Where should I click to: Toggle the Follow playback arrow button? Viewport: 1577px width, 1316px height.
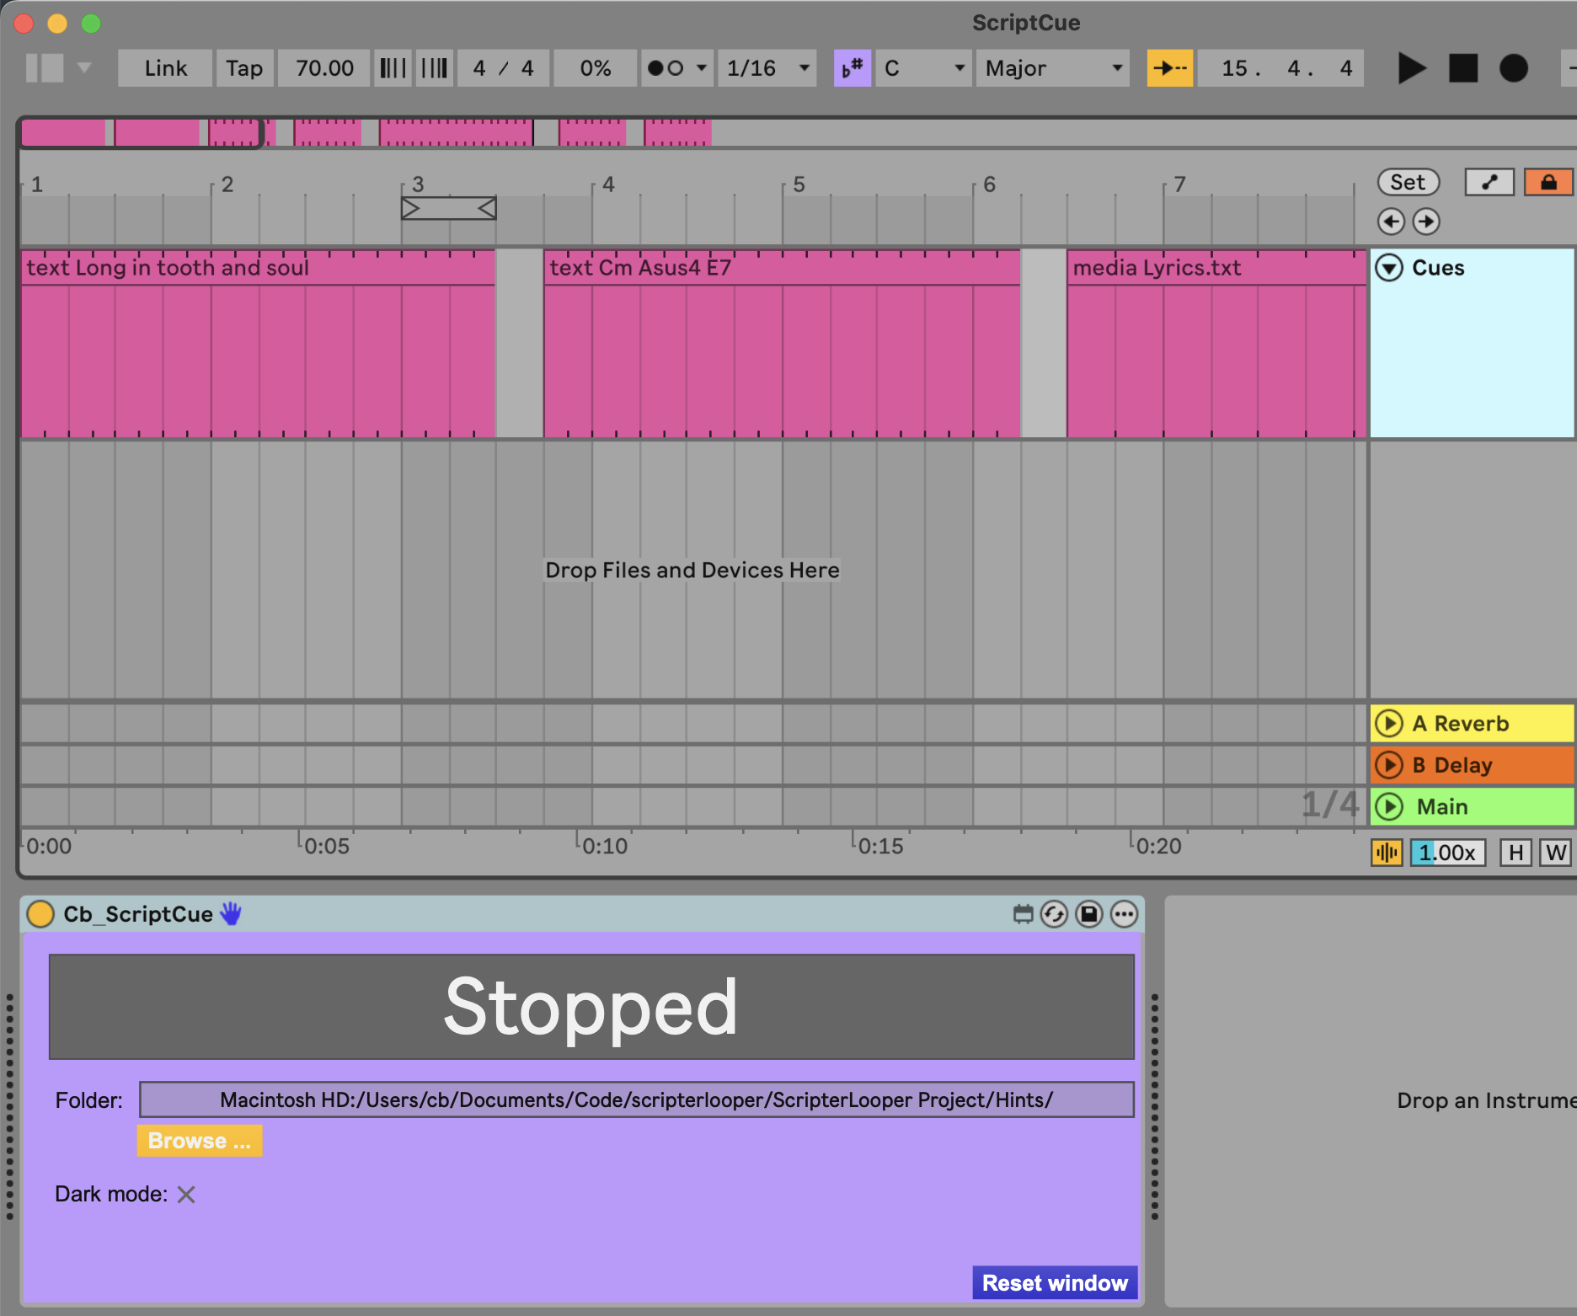[1169, 68]
